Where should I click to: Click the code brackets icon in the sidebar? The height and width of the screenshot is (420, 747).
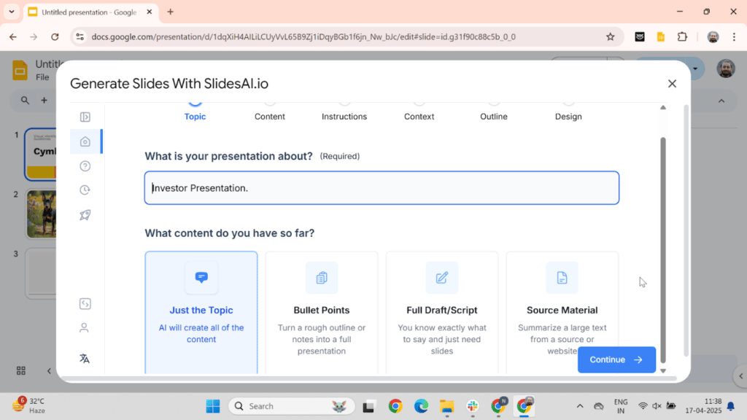point(85,303)
